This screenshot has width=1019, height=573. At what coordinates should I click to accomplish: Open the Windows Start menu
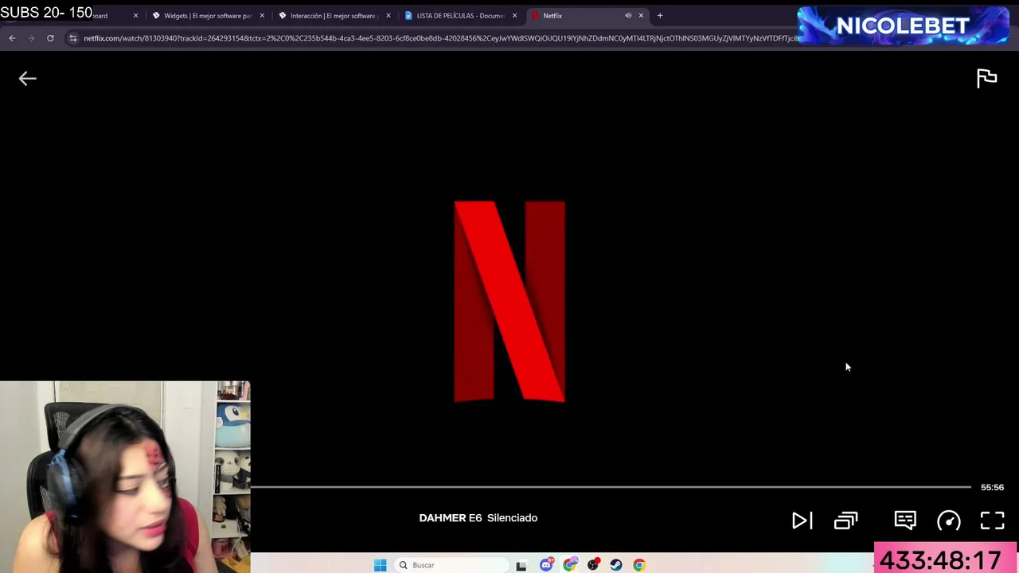pyautogui.click(x=380, y=565)
